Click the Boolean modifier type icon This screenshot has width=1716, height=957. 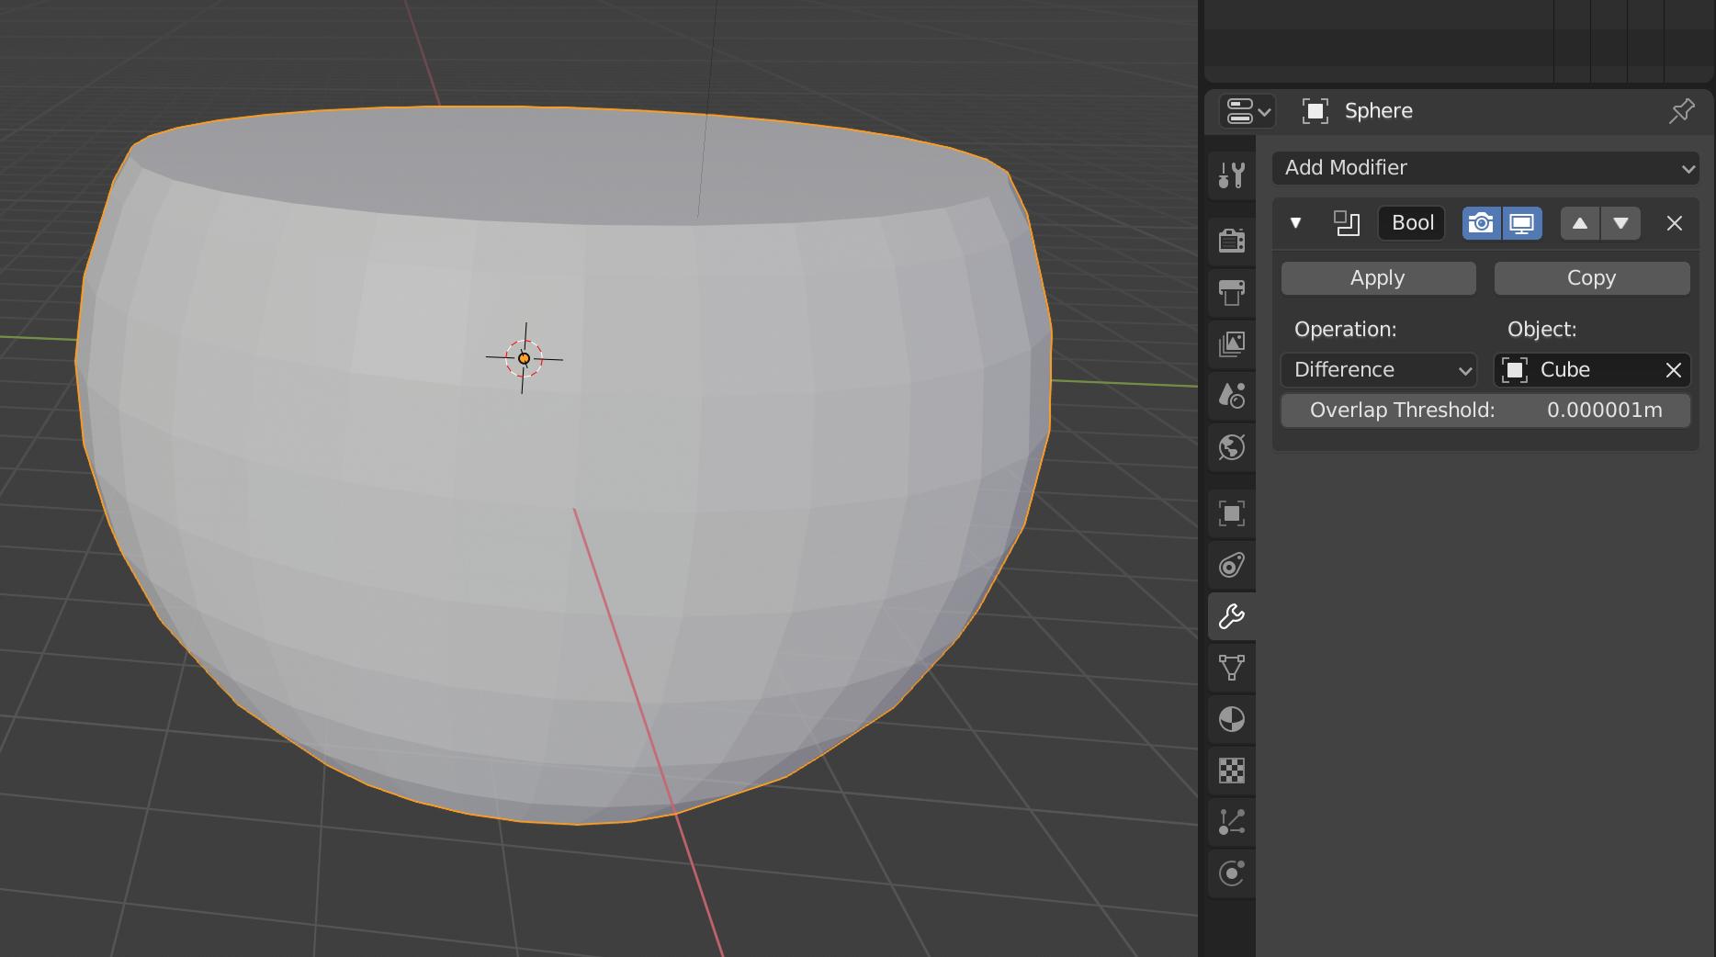pos(1347,223)
